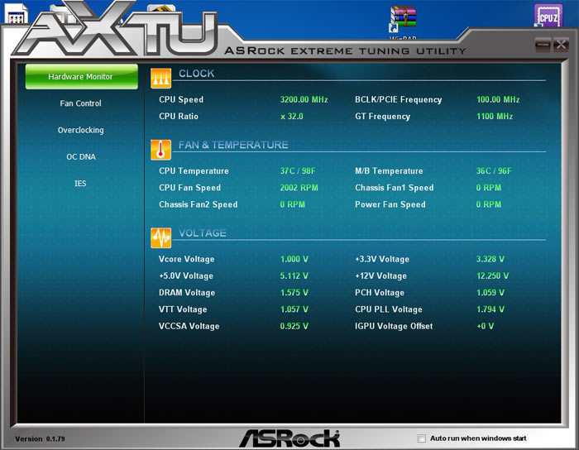Click the Vcore Voltage 1.000 V reading
The image size is (579, 450).
(x=294, y=260)
